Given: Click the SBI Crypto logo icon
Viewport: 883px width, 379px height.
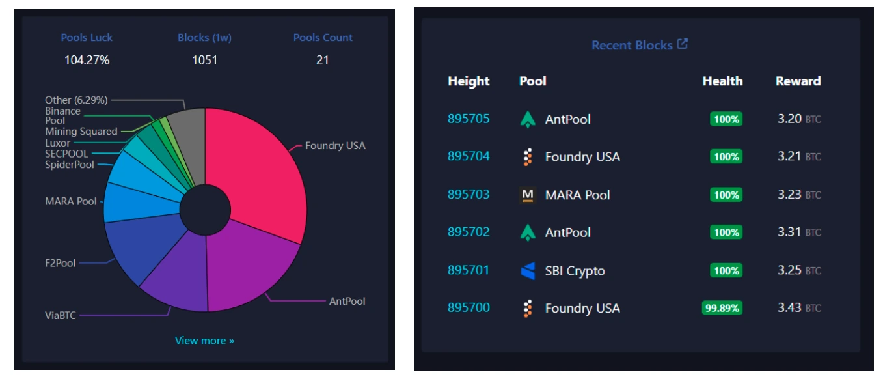Looking at the screenshot, I should point(528,271).
